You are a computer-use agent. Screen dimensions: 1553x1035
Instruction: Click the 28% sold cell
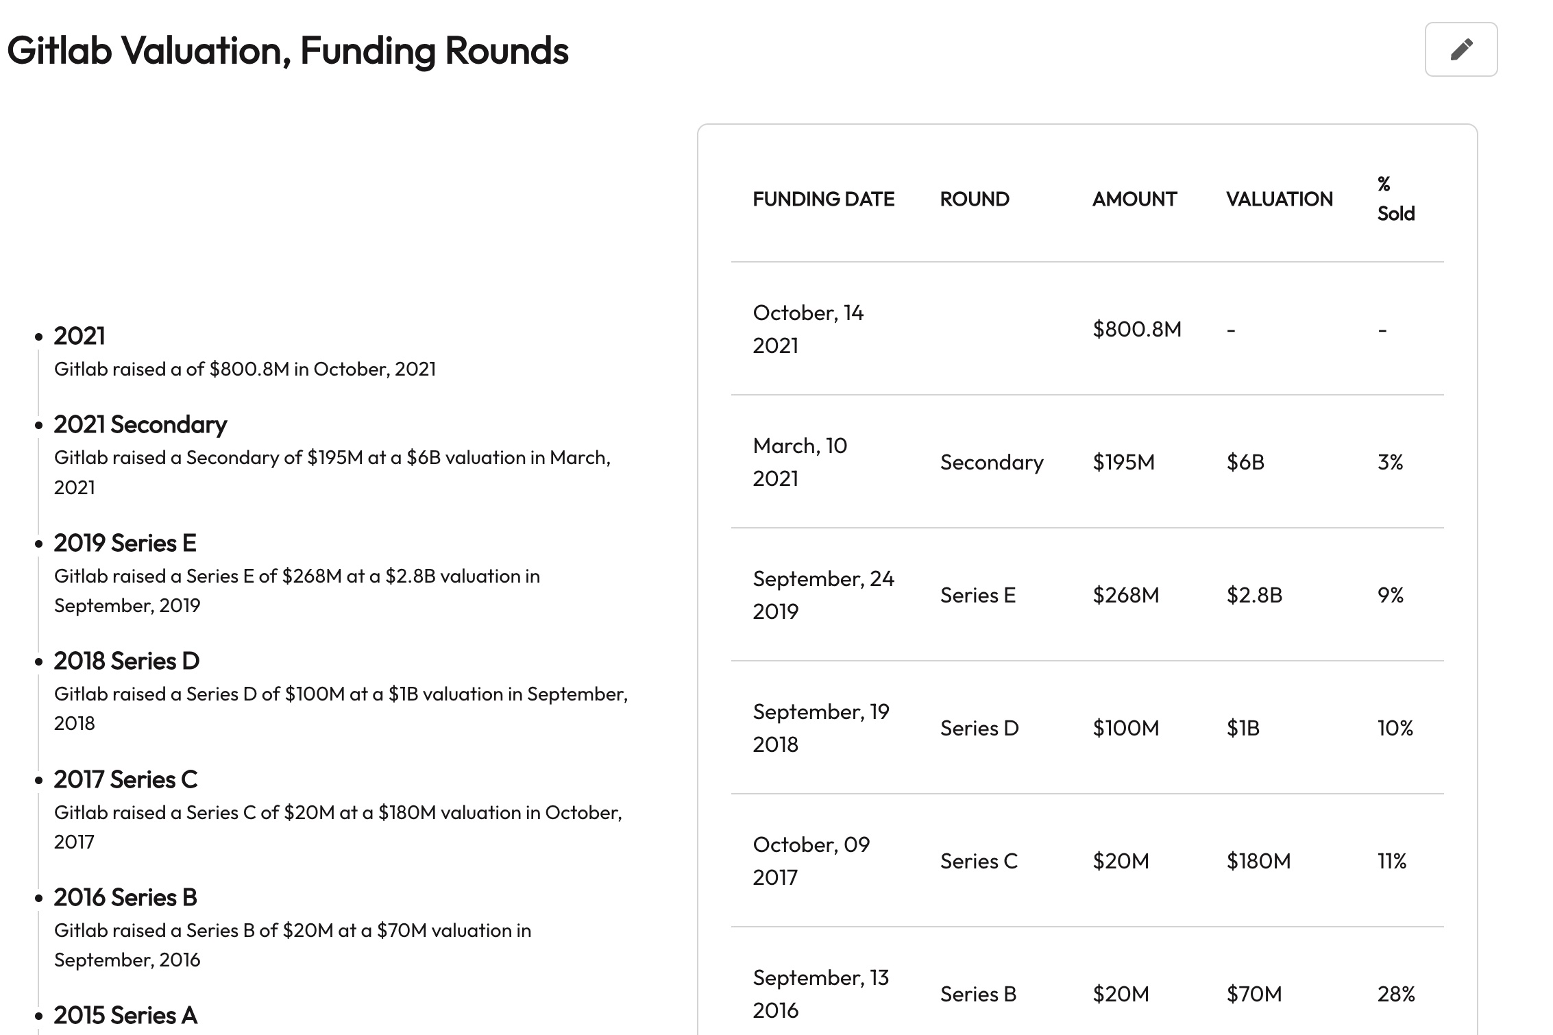click(1396, 994)
